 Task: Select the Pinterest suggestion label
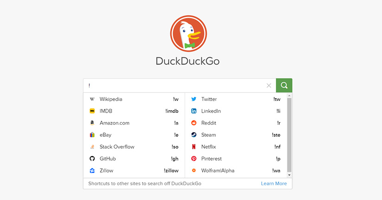pos(212,159)
